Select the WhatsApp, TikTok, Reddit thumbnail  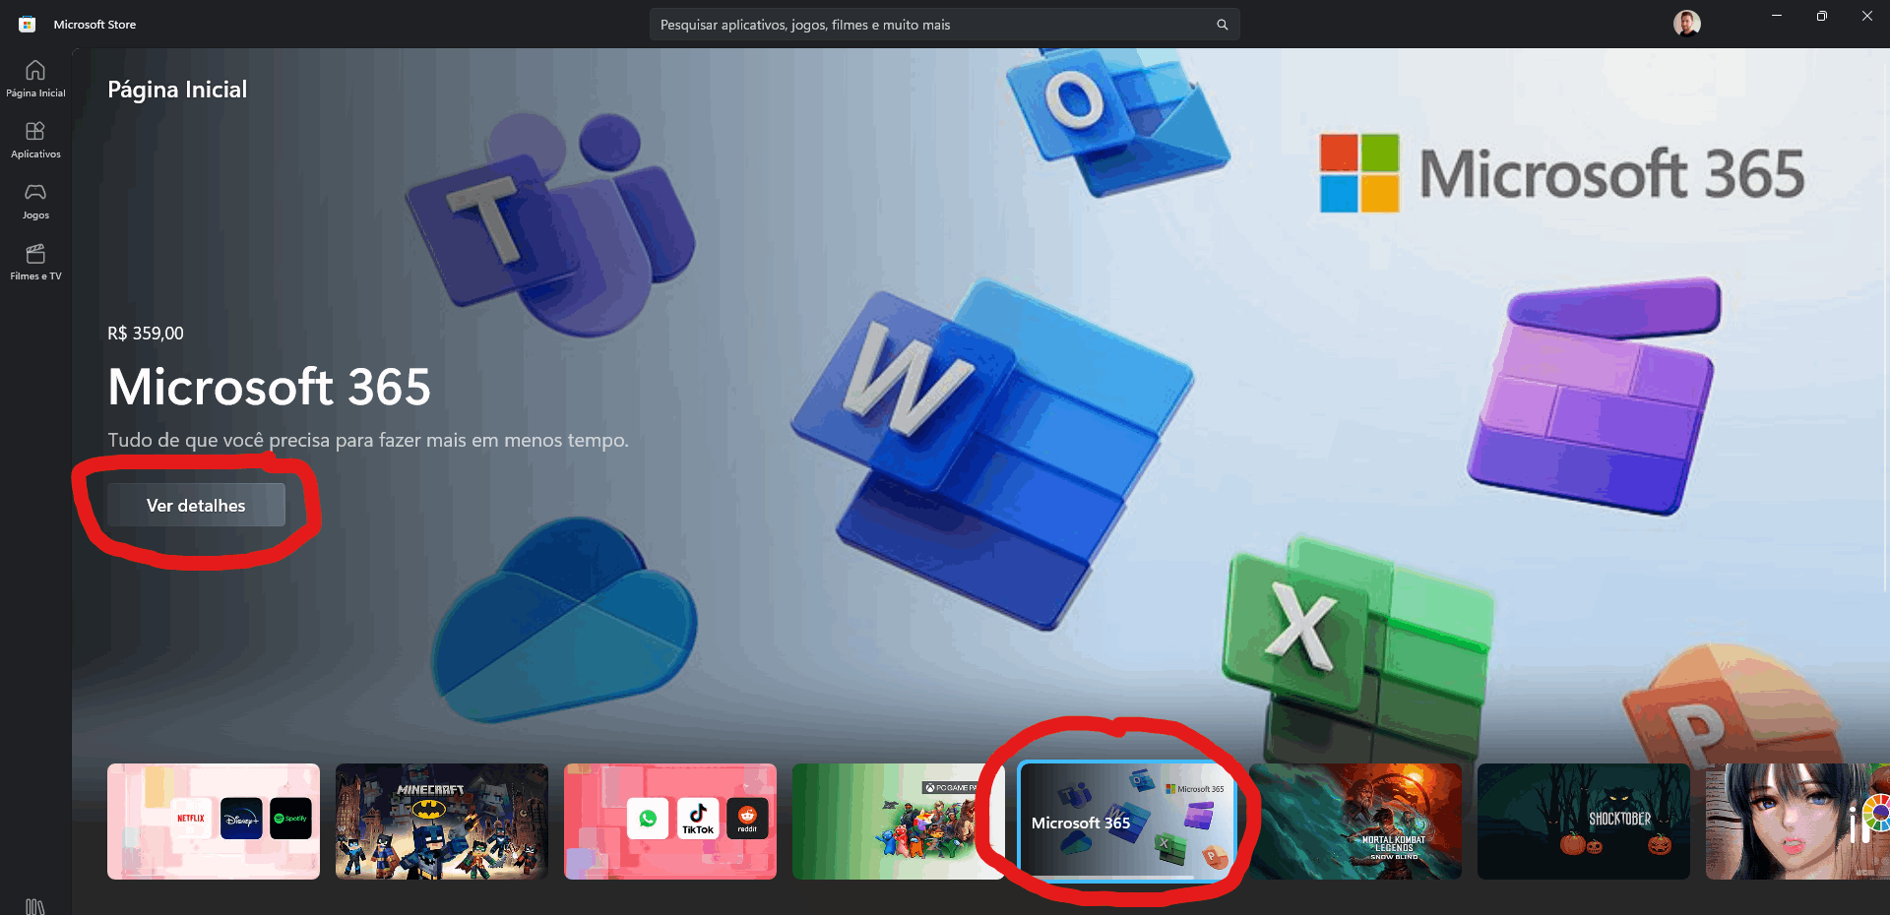(670, 822)
